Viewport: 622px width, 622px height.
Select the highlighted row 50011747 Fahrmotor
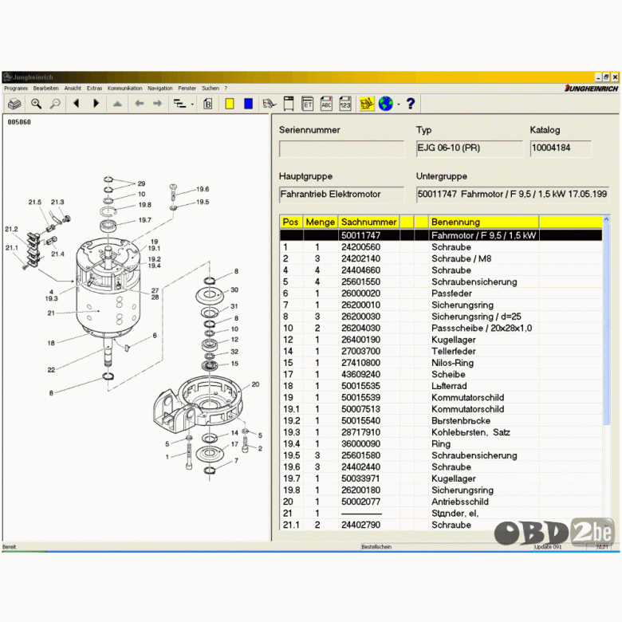[441, 235]
